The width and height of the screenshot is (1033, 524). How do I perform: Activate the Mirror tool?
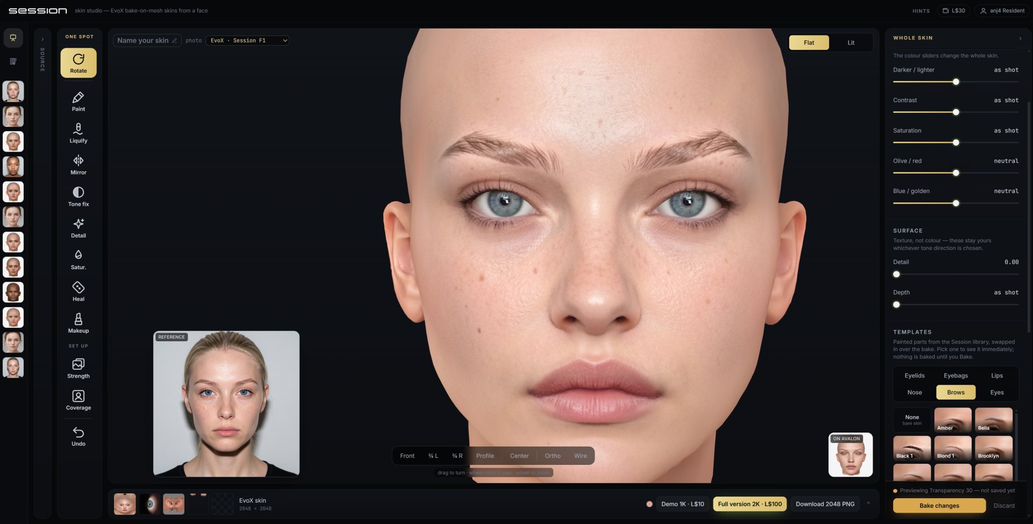79,165
